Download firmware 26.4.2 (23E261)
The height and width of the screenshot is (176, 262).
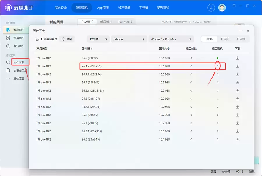click(x=238, y=66)
